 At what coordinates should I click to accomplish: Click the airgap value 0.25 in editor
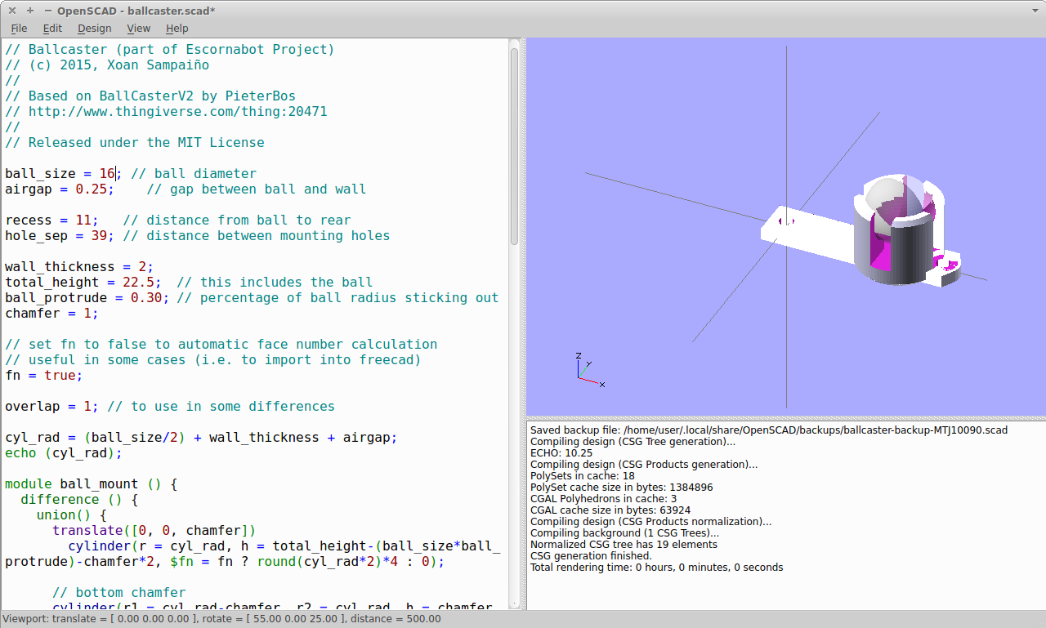91,189
